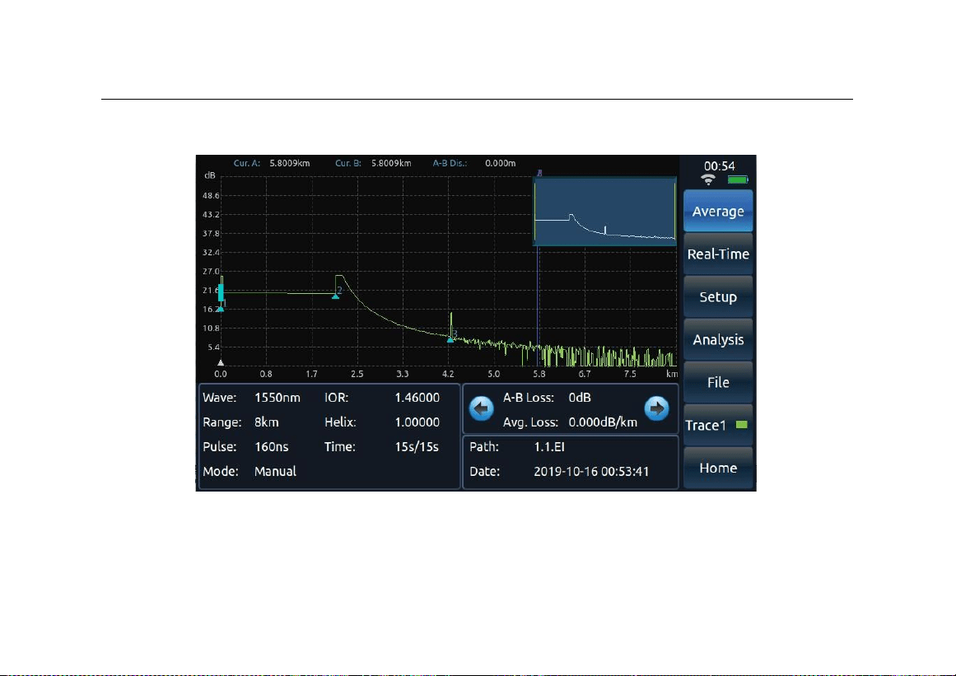The image size is (956, 676).
Task: Click the green Trace1 color swatch
Action: tap(741, 425)
